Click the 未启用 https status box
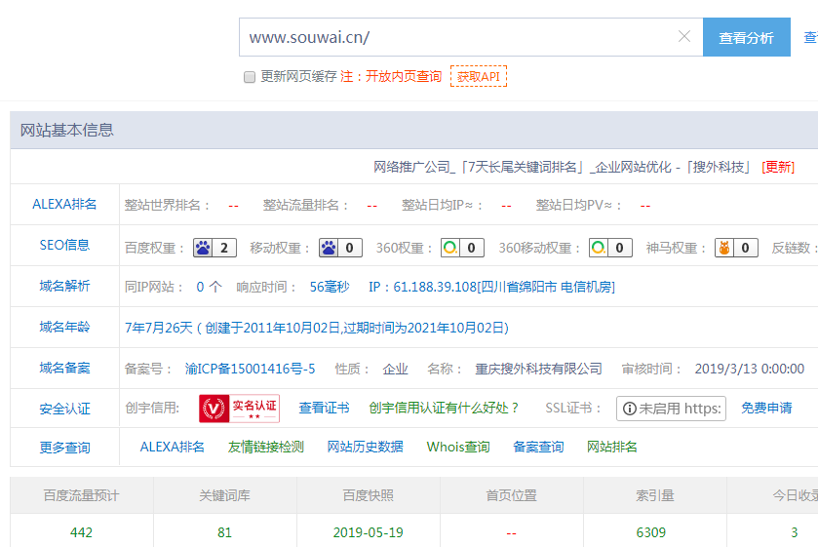 [671, 409]
